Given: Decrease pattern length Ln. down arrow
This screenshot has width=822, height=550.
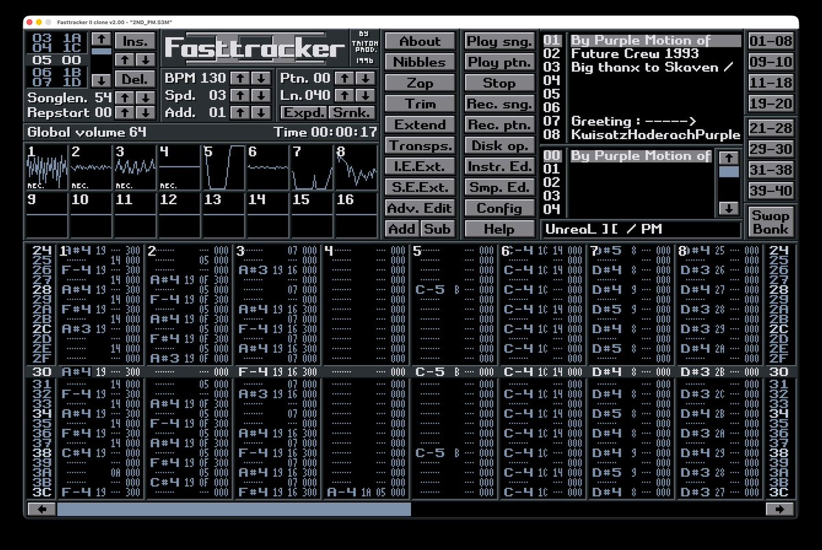Looking at the screenshot, I should (x=366, y=95).
